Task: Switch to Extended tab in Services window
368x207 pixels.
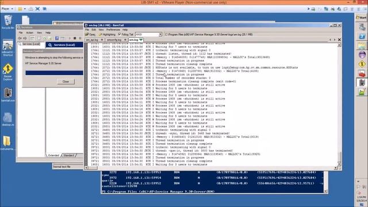Action: click(53, 155)
